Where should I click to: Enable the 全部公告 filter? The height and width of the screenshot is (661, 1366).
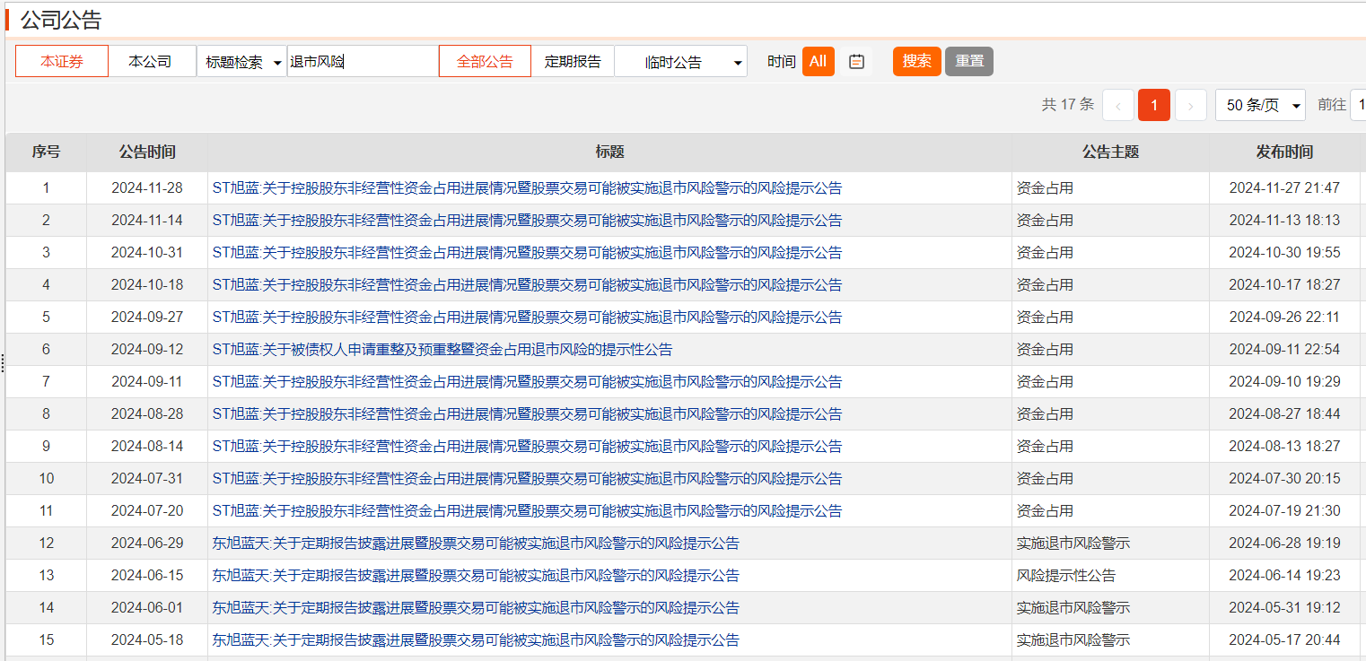pos(485,61)
